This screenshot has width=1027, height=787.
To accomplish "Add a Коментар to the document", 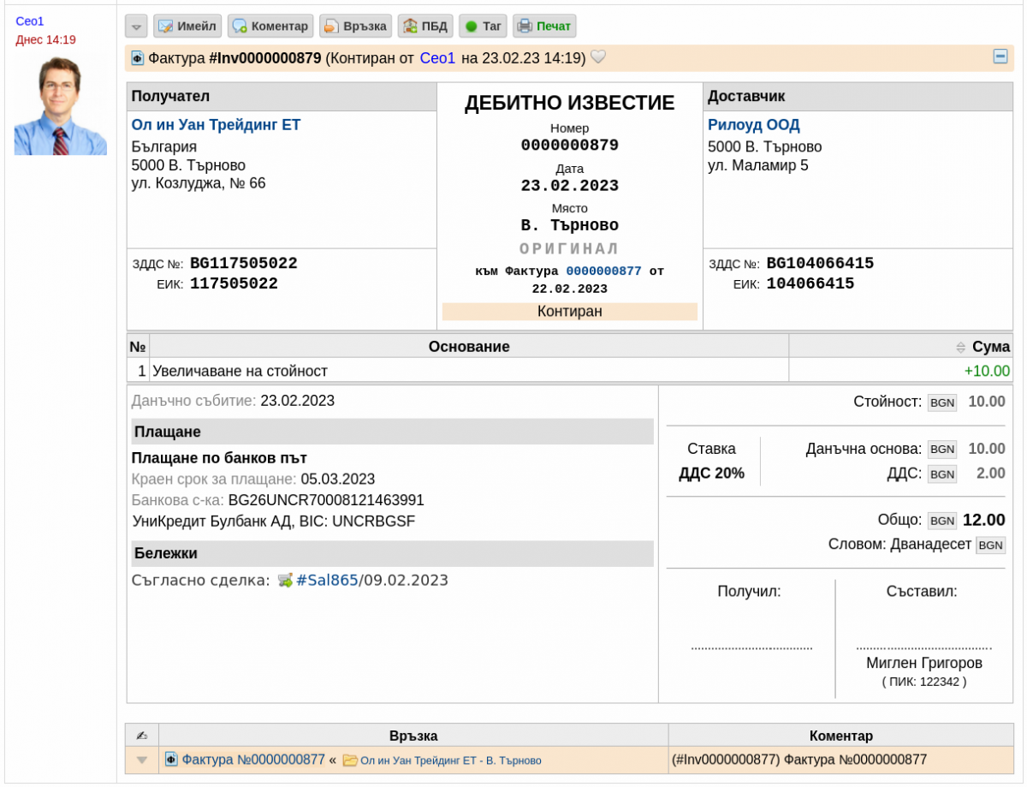I will 270,26.
